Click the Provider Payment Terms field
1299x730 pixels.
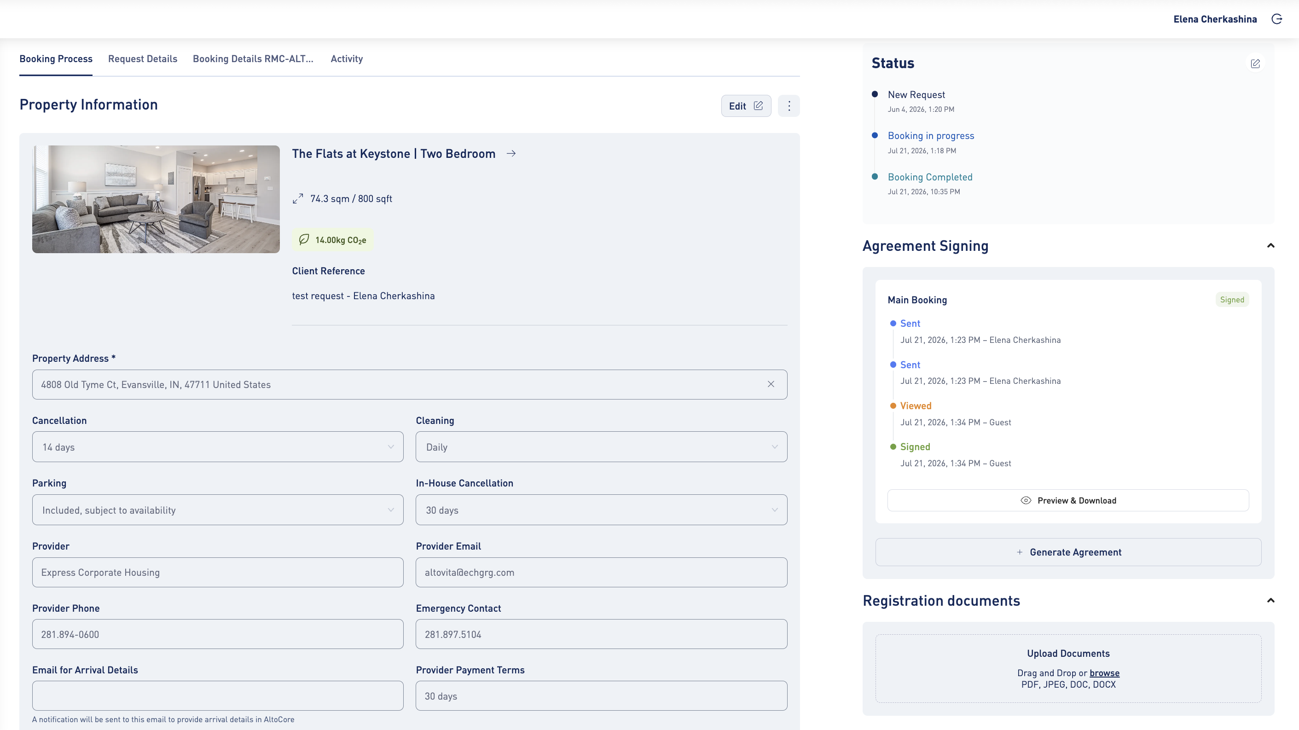tap(601, 696)
